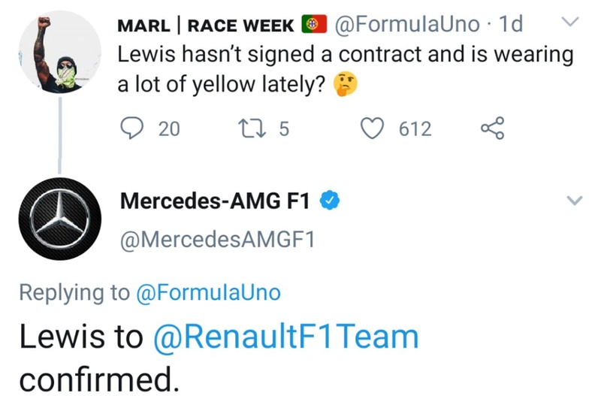Click the @MercedesAMGF1 handle

(217, 240)
